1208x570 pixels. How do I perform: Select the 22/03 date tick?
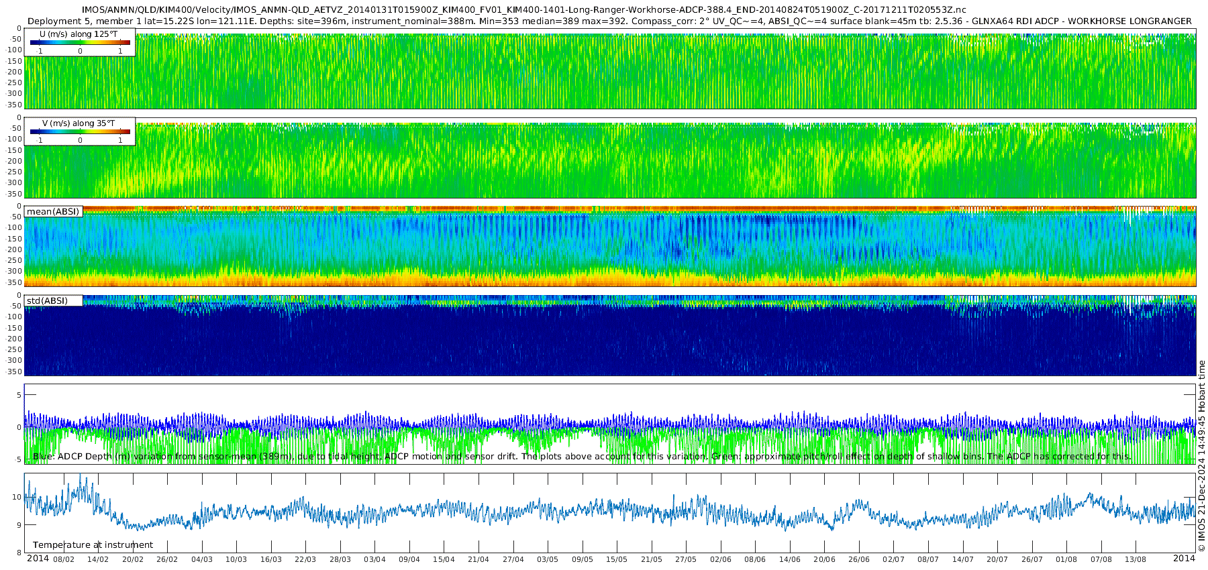coord(305,559)
